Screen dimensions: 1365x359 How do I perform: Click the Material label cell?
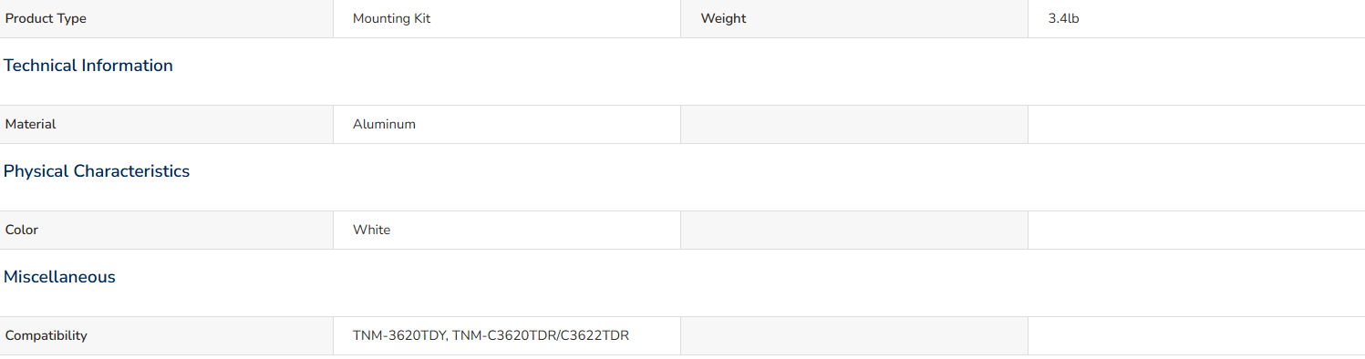166,124
